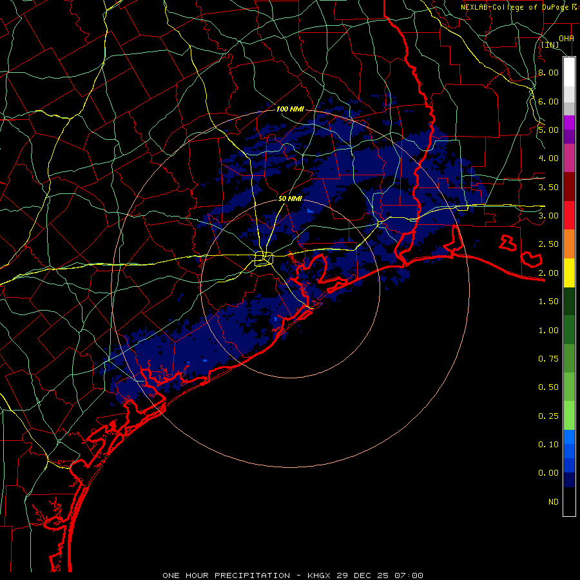The height and width of the screenshot is (580, 580).
Task: Select the 3.50 legend value
Action: (x=548, y=187)
